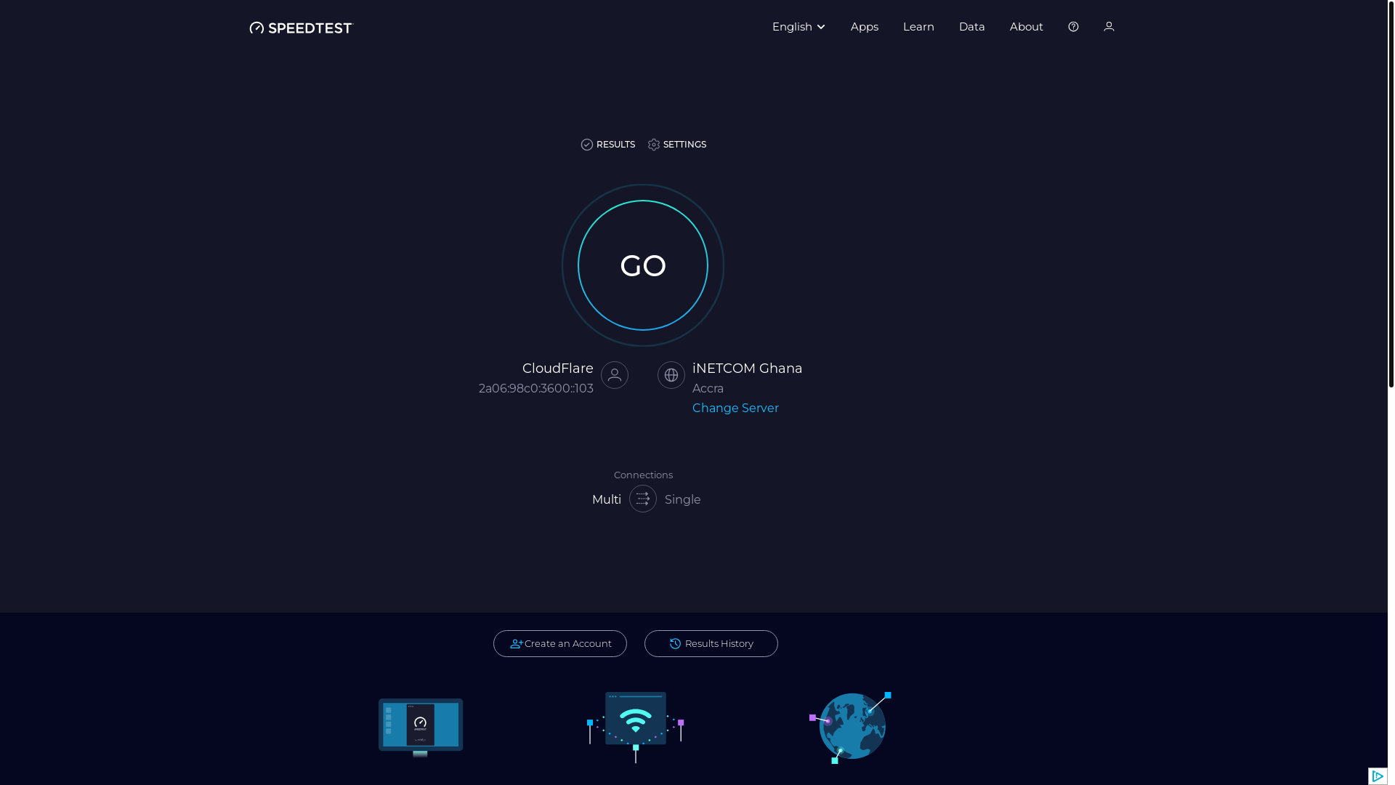
Task: Click the globe network illustration
Action: point(851,727)
